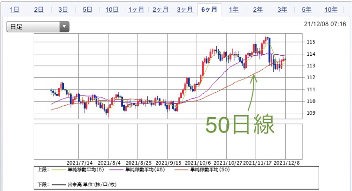Select the 2日 time range tab
This screenshot has width=352, height=191.
pyautogui.click(x=39, y=10)
